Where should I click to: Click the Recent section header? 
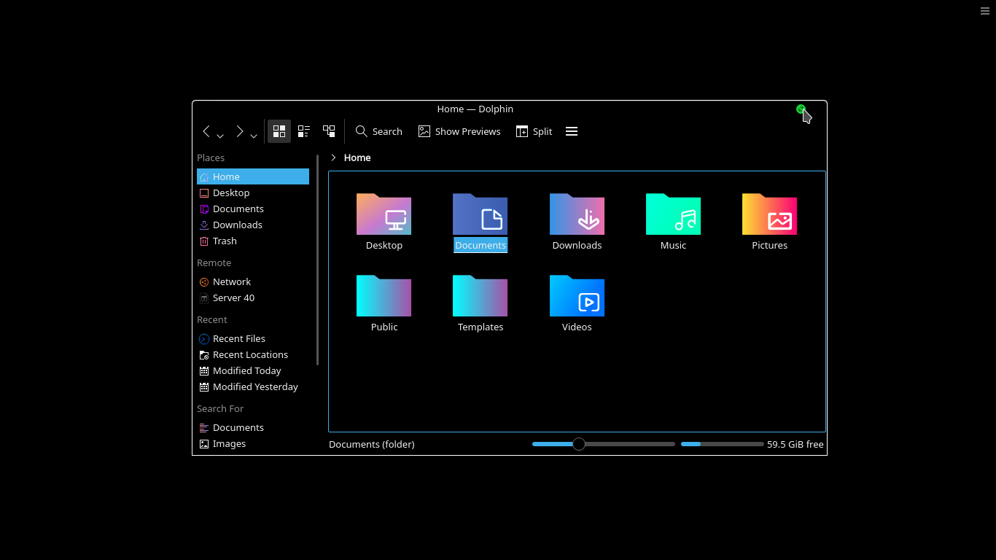(x=212, y=319)
